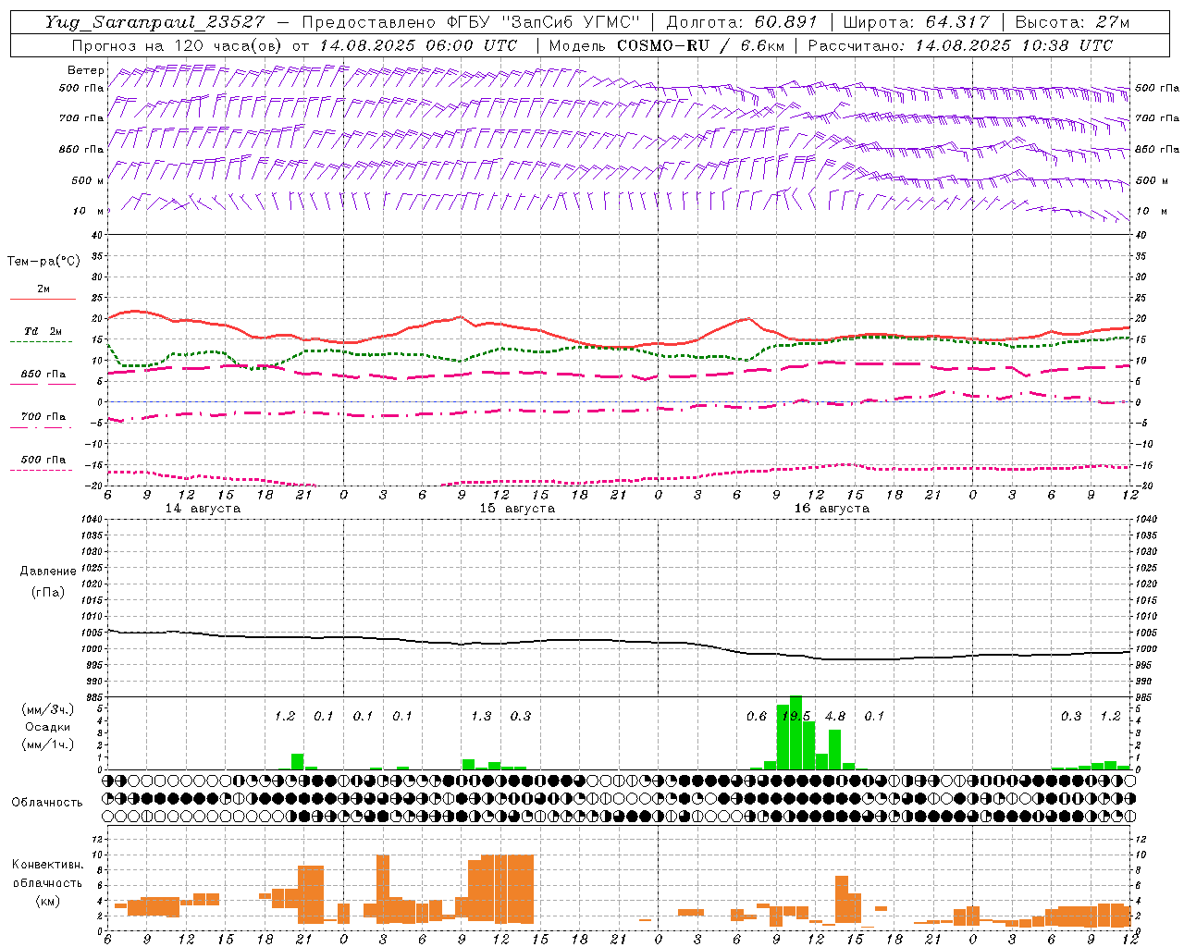Image resolution: width=1184 pixels, height=947 pixels.
Task: Click the Прогноз на 120 часа(ов) text
Action: point(179,45)
